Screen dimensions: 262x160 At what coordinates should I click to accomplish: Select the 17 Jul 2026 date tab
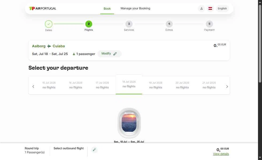102,85
